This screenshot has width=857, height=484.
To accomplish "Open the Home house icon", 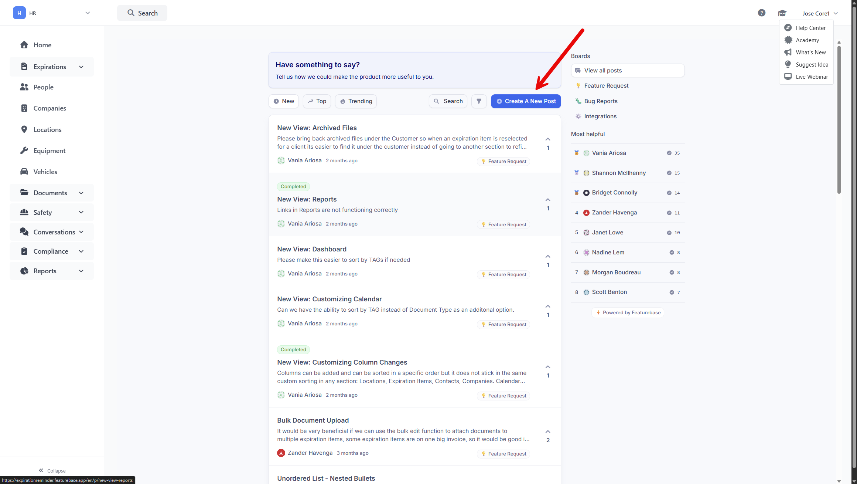I will (24, 45).
